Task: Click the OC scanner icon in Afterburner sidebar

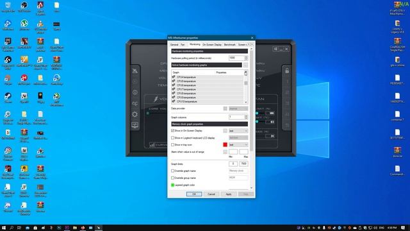Action: point(135,104)
